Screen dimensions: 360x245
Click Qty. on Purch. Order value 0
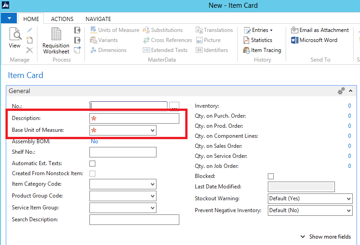click(350, 116)
